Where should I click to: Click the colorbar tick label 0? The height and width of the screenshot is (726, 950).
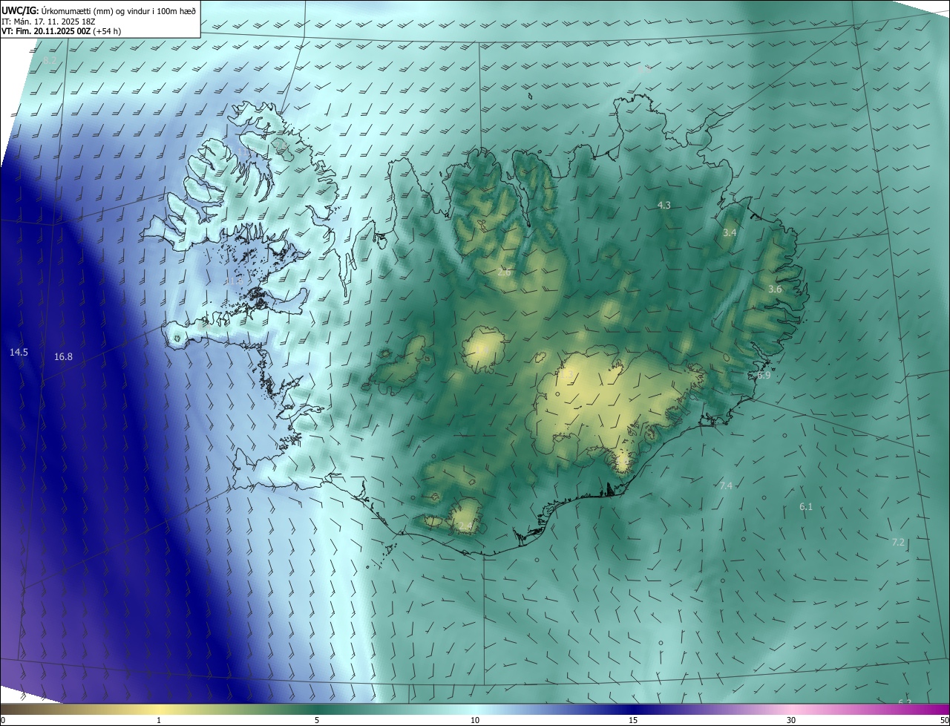(3, 720)
